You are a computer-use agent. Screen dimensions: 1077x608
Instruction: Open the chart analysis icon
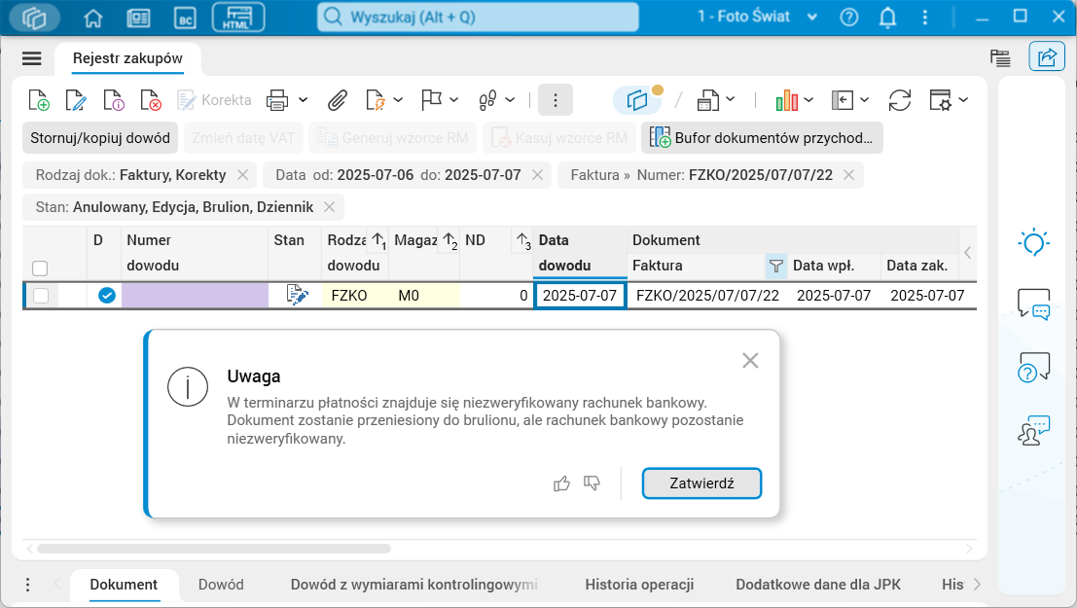click(786, 100)
